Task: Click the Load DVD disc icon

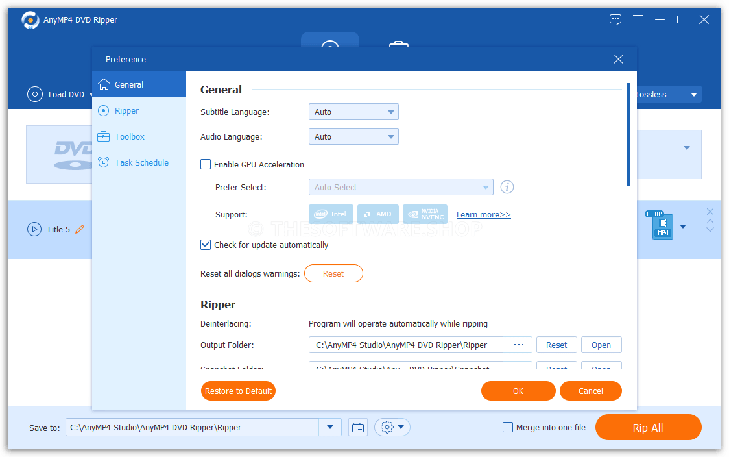Action: pos(35,94)
